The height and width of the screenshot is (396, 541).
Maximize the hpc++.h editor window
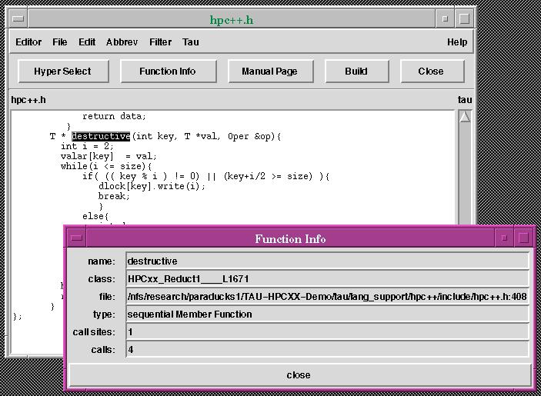464,18
